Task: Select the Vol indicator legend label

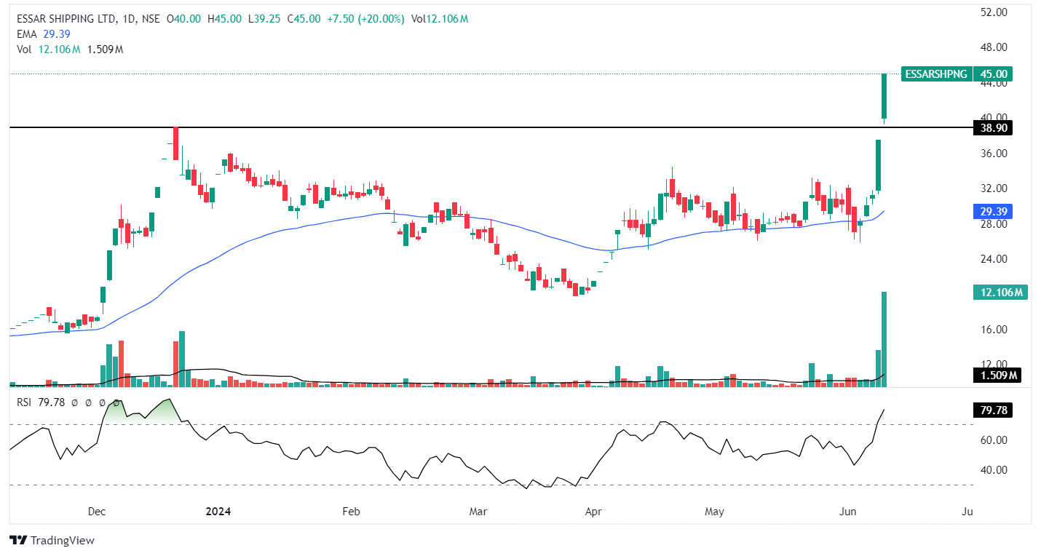Action: [23, 49]
